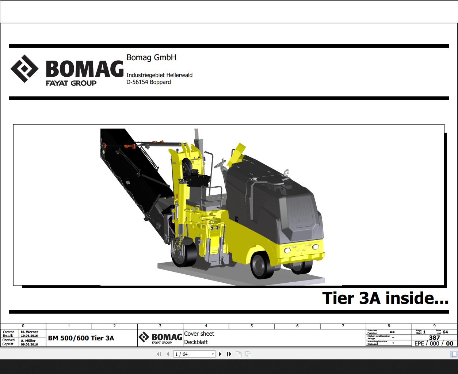The image size is (458, 374).
Task: Click the BOMAG logo in the header
Action: coord(67,70)
